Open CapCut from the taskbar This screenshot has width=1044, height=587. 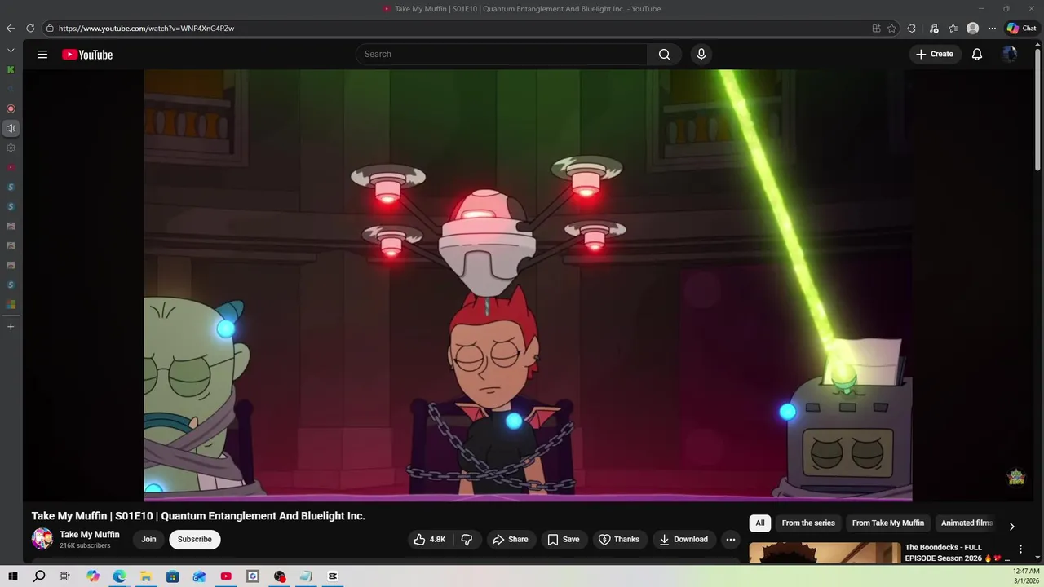click(x=333, y=576)
